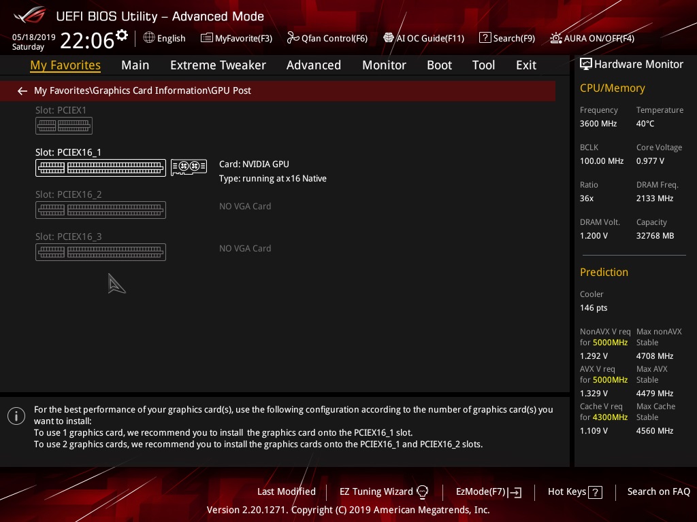This screenshot has width=697, height=522.
Task: Open the Main tab
Action: (x=135, y=65)
